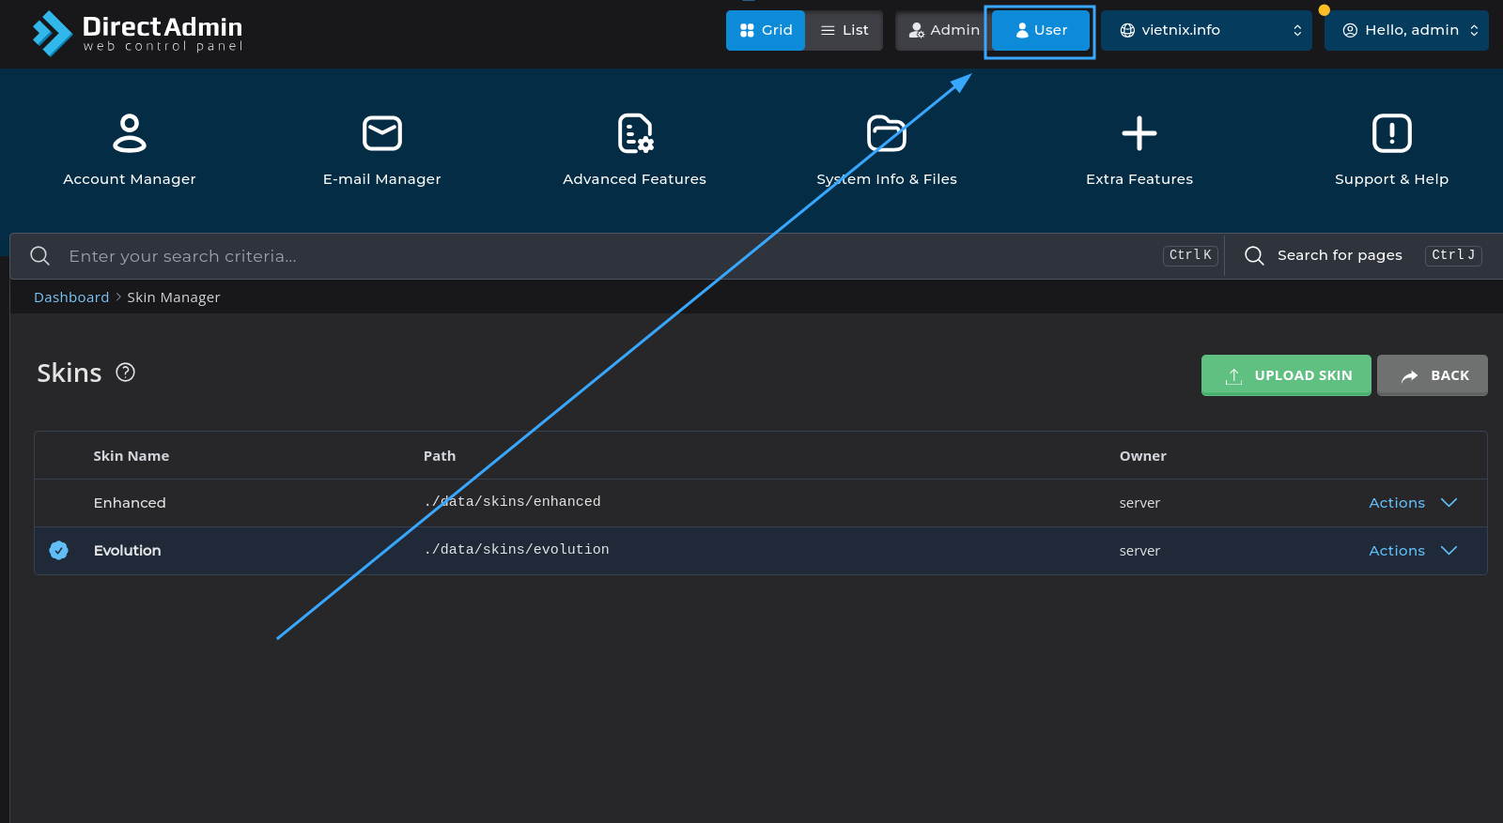Click the Skin Name column header
Viewport: 1503px width, 823px height.
(x=132, y=456)
